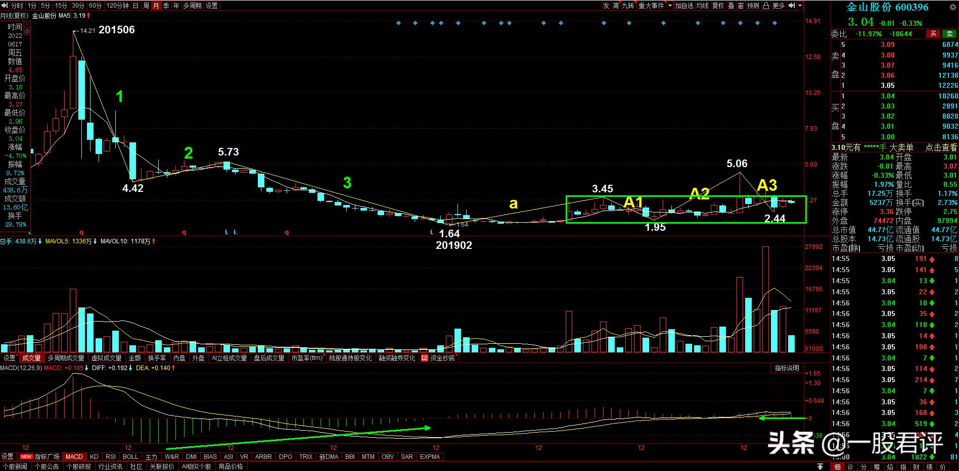Open 设置 next to 多周期
Screen dimensions: 959x471
point(212,6)
